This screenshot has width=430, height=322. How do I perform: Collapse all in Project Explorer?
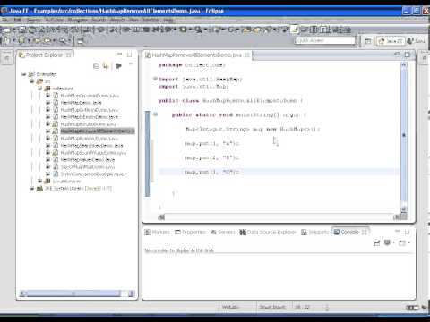(x=96, y=66)
